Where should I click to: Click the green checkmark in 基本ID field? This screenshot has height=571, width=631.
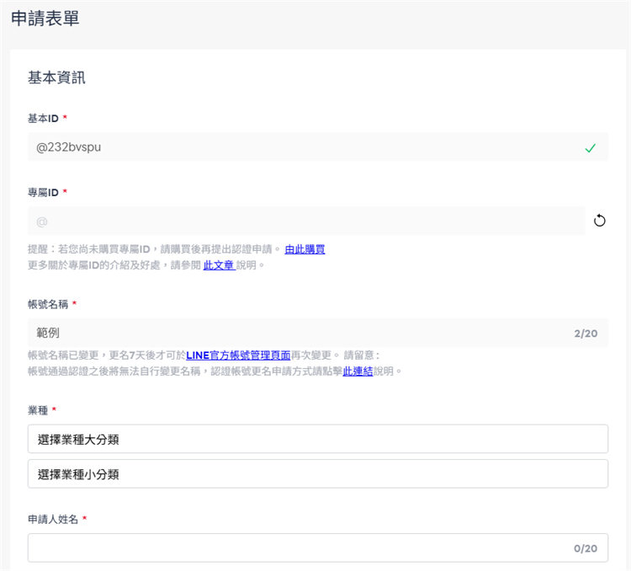[x=590, y=148]
